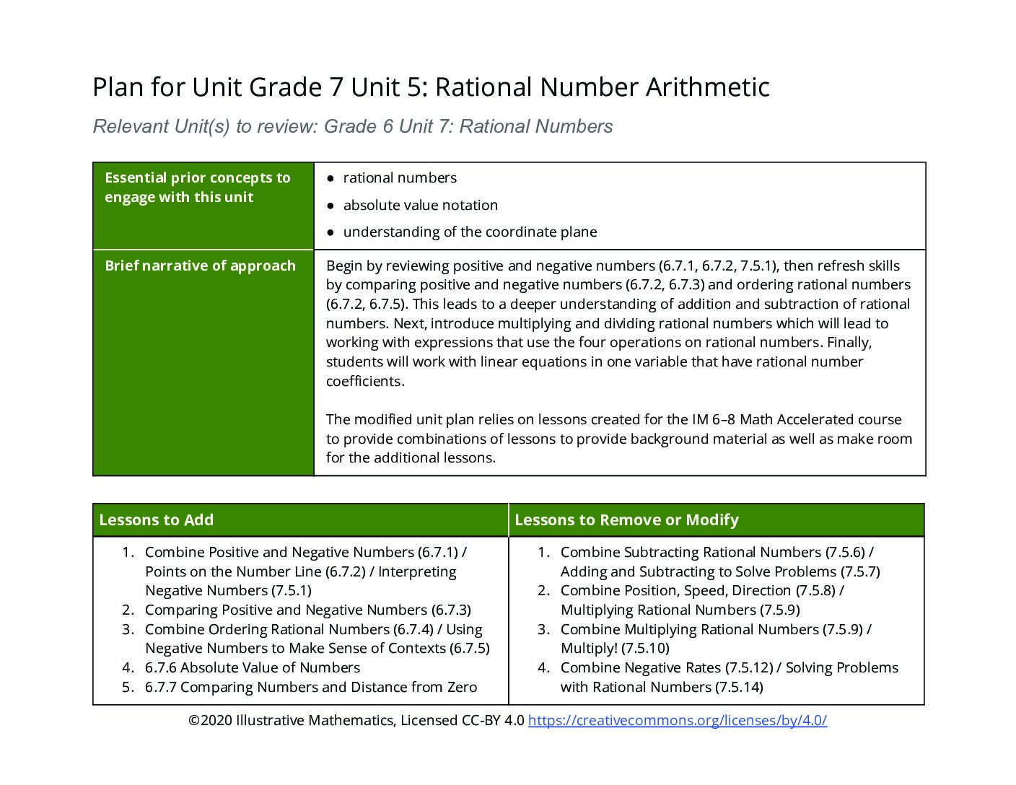
Task: Select the Relevant Unit(s) to review subtitle
Action: [x=353, y=126]
